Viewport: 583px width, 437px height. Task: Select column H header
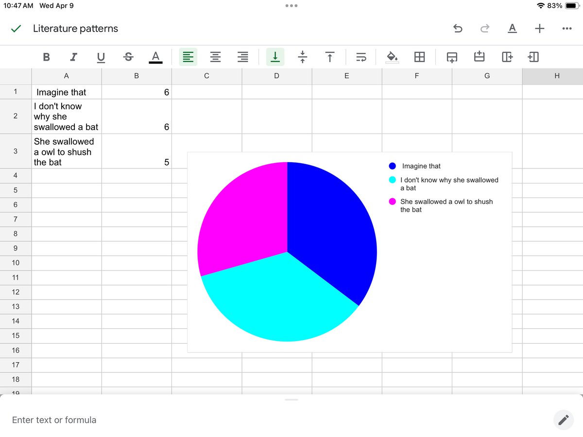[x=553, y=76]
